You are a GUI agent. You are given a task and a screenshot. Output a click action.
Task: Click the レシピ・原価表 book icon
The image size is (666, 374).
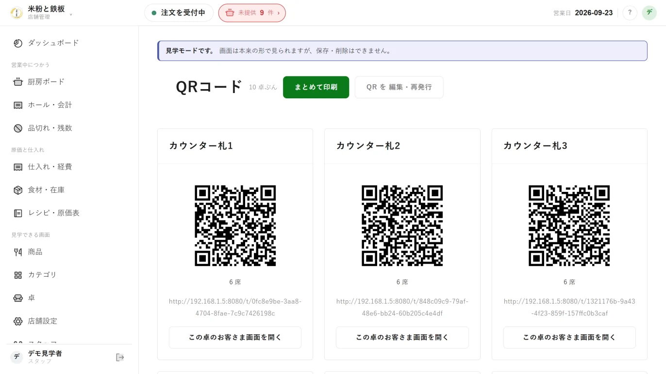(18, 213)
